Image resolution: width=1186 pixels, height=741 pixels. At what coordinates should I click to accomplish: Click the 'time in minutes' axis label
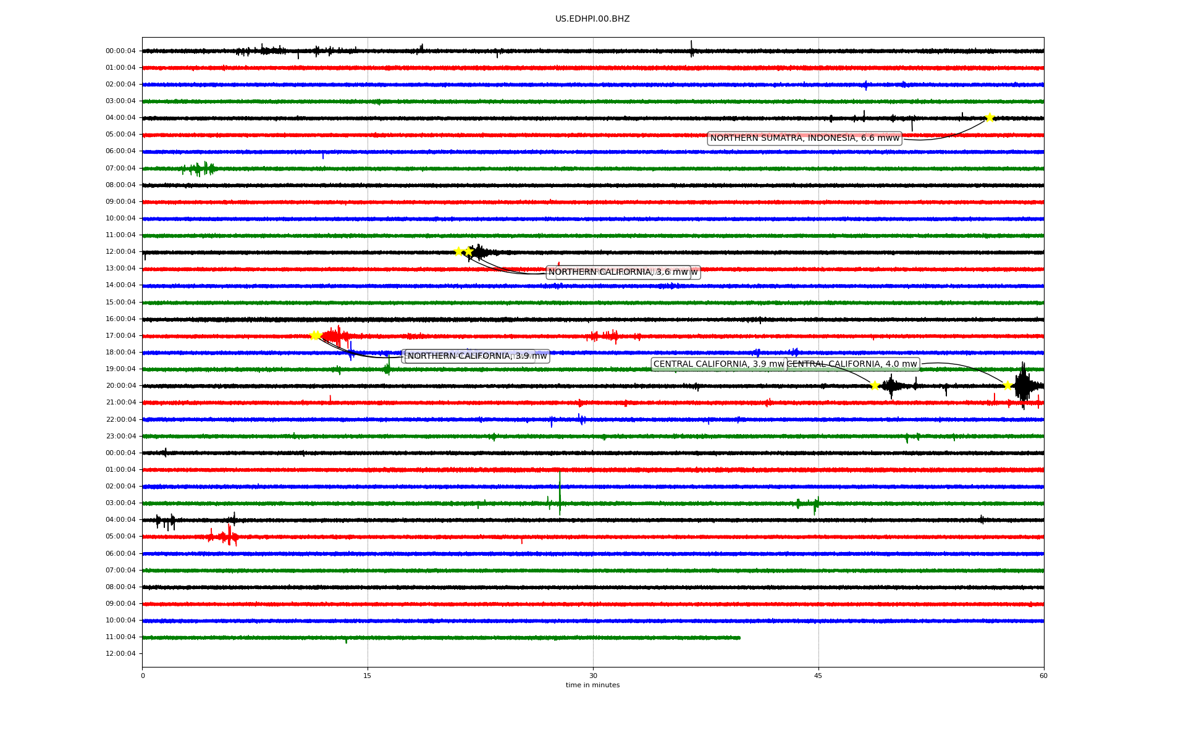coord(592,685)
